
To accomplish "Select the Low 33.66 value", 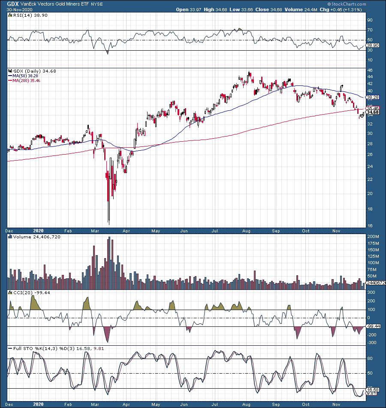I will click(241, 9).
